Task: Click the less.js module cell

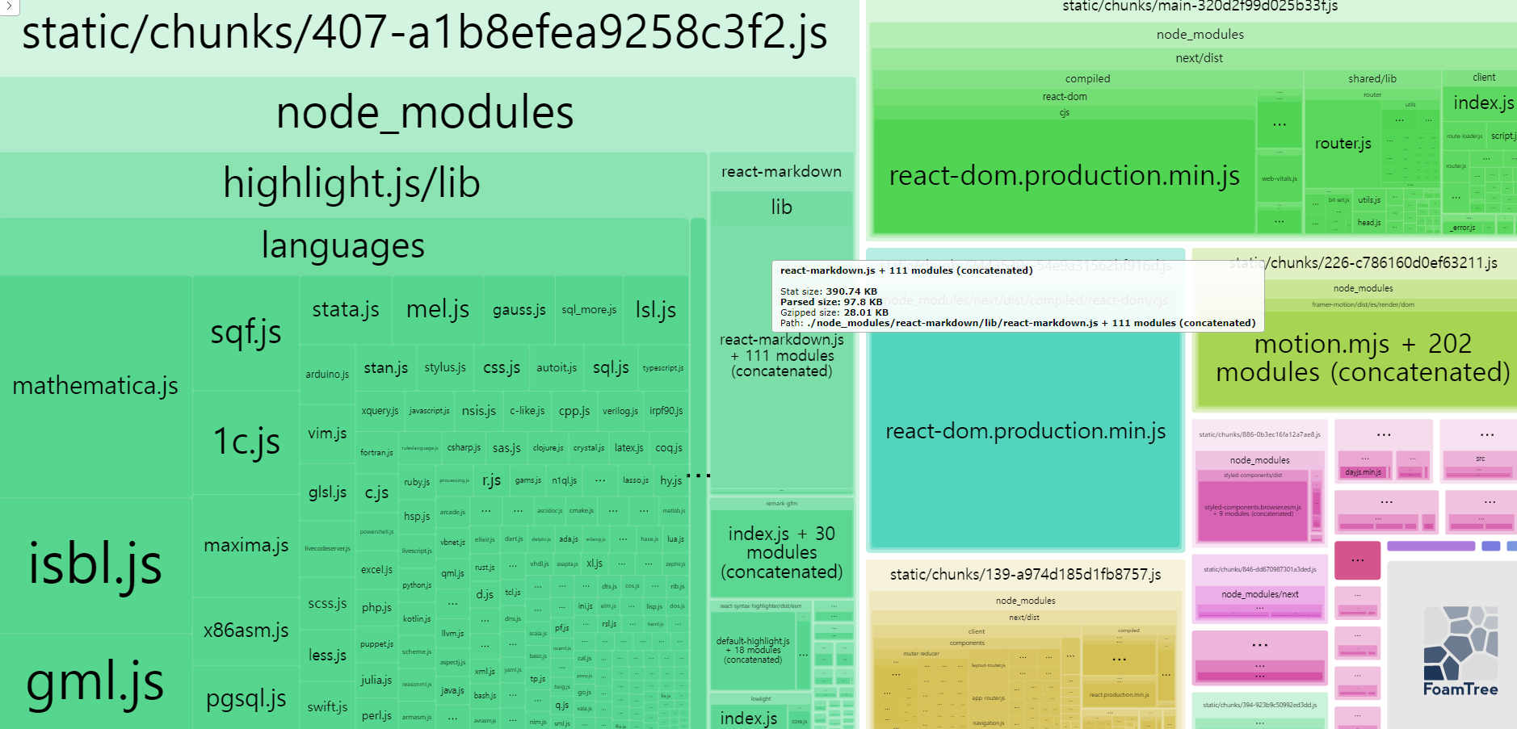Action: 327,656
